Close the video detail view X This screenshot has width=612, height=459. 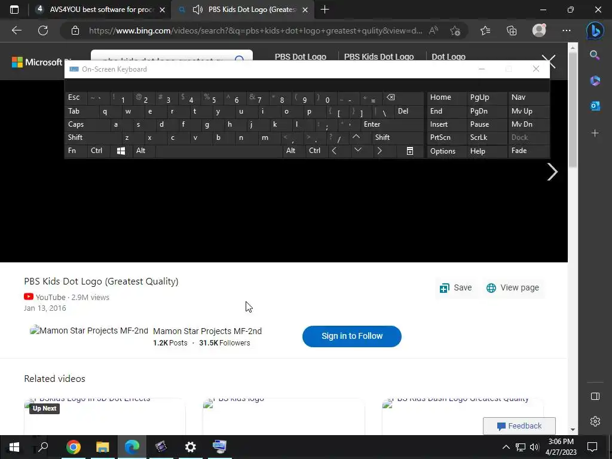point(549,62)
